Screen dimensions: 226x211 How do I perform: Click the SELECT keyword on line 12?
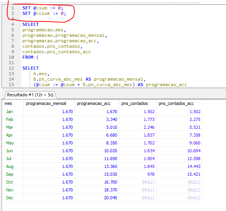[x=31, y=68]
